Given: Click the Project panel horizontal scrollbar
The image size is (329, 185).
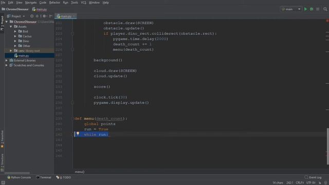Looking at the screenshot, I should [17, 173].
